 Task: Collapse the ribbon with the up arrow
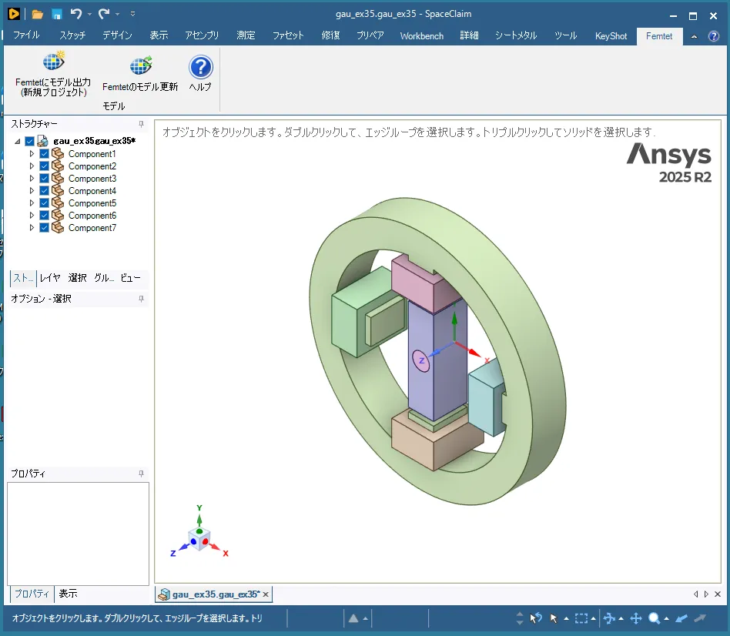[694, 36]
